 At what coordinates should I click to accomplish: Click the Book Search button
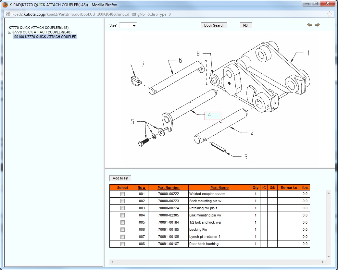click(214, 25)
